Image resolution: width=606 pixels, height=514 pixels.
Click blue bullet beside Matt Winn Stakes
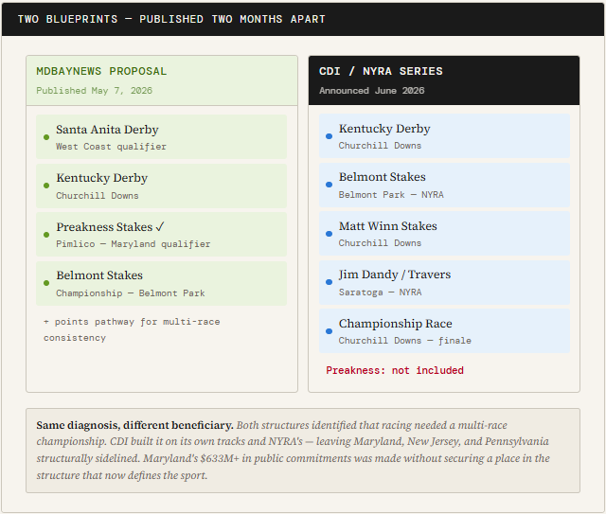pyautogui.click(x=329, y=234)
